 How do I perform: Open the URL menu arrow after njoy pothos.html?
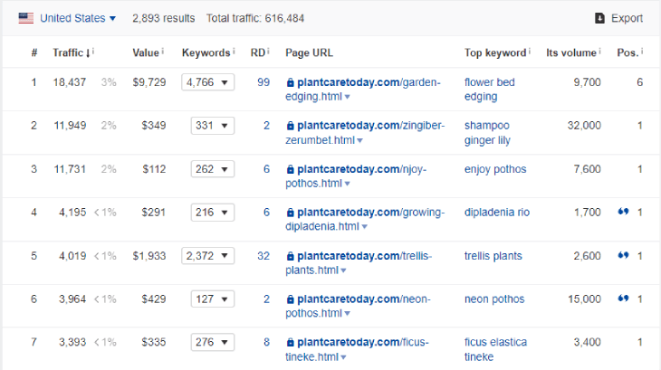click(x=347, y=184)
